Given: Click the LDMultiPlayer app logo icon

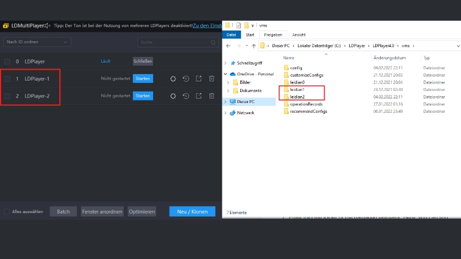Looking at the screenshot, I should [x=6, y=26].
